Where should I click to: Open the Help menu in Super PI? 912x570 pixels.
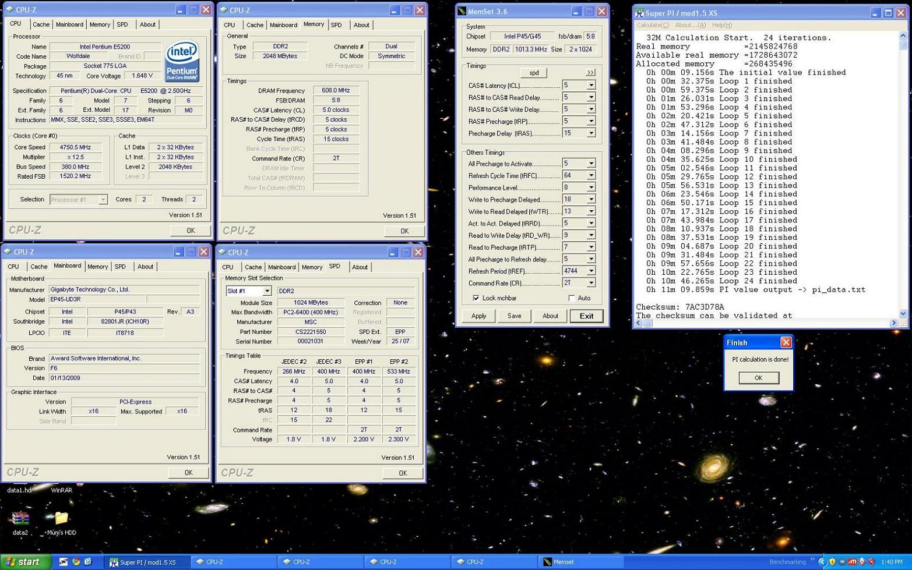point(722,25)
